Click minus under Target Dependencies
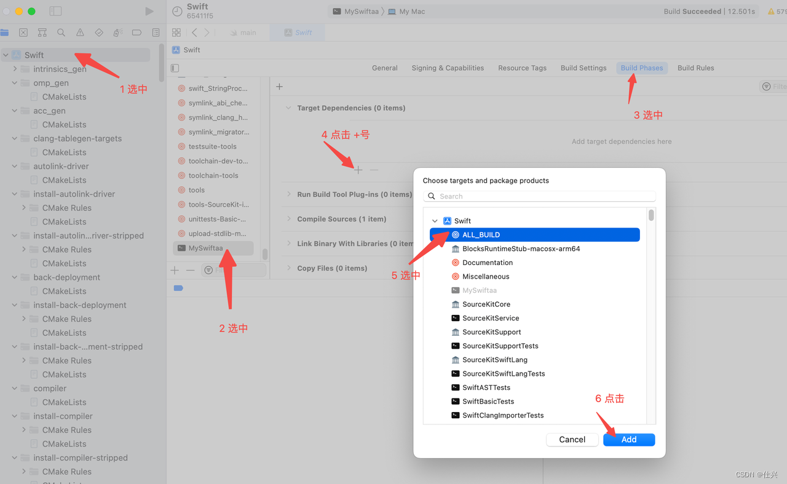 (374, 170)
